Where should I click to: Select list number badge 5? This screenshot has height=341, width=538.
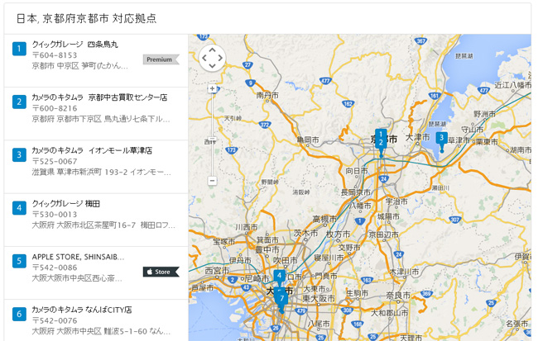(x=19, y=261)
